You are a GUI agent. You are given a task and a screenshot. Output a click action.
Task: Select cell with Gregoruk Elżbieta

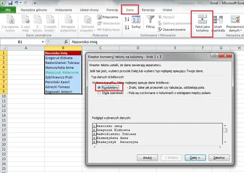pyautogui.click(x=63, y=58)
